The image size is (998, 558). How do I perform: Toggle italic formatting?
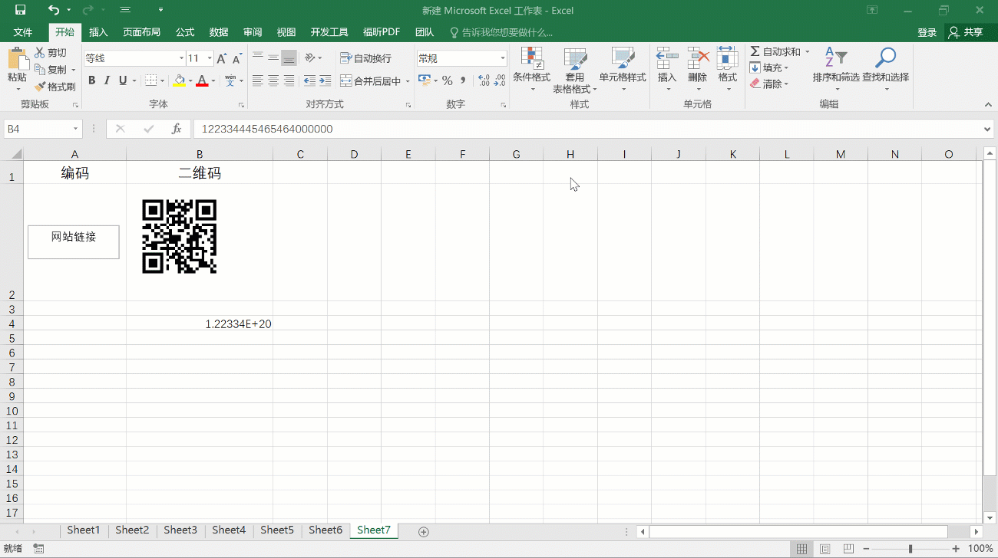pyautogui.click(x=107, y=80)
